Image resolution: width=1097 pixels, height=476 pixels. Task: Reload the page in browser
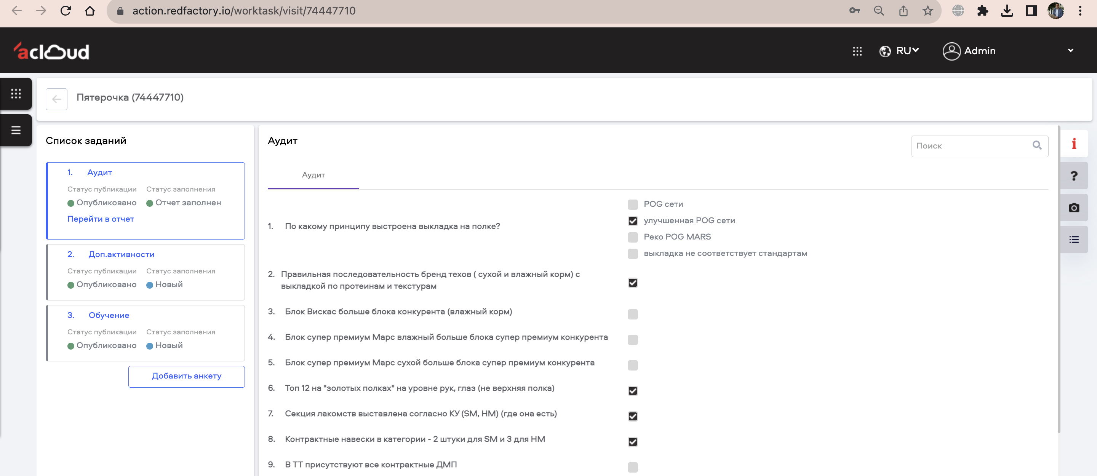coord(66,11)
